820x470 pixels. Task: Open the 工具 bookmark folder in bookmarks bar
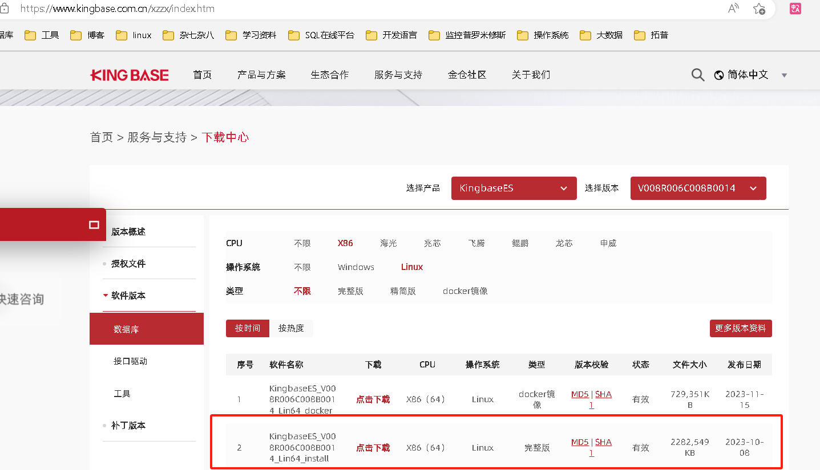(x=42, y=35)
